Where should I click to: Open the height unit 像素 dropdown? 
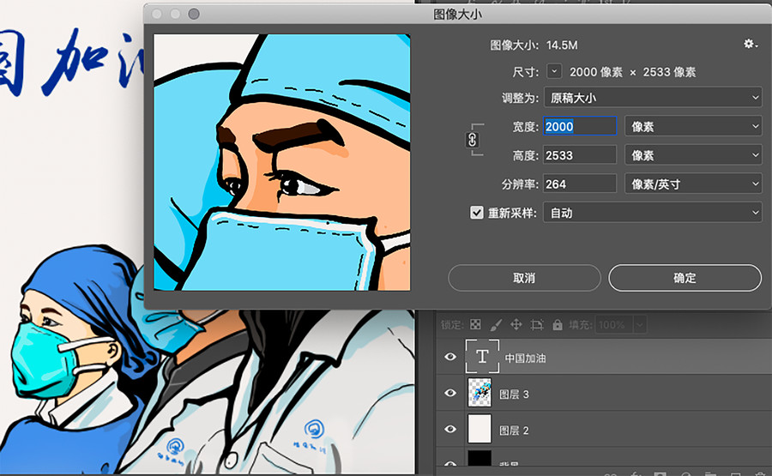[693, 155]
